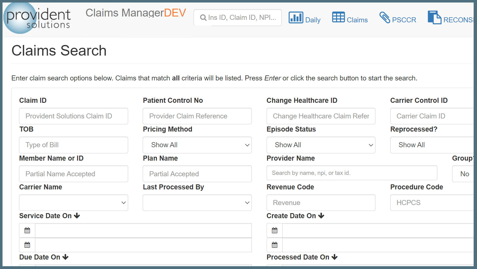Toggle the Due Date On arrow
Viewport: 477px width, 269px height.
[65, 257]
